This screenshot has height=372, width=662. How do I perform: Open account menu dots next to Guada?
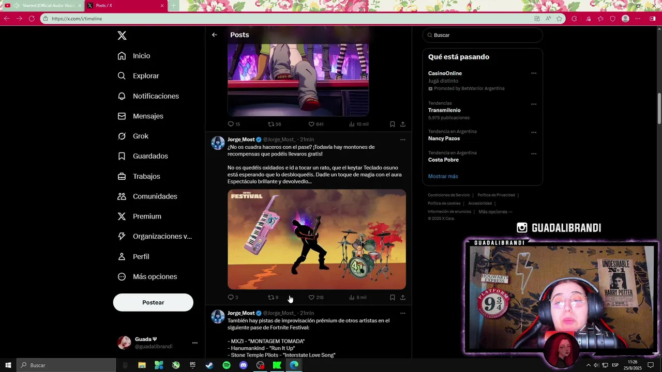(194, 343)
